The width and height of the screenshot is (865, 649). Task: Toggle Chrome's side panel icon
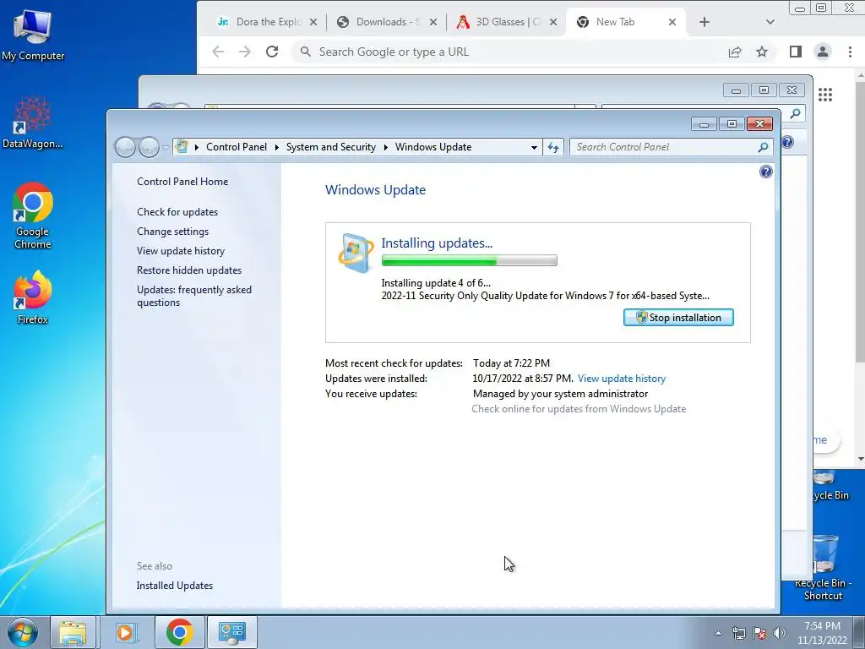(x=795, y=52)
